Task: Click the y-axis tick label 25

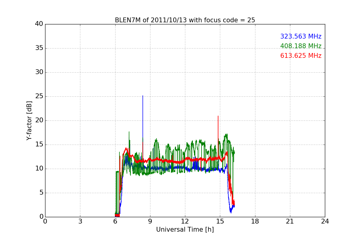Action: pyautogui.click(x=39, y=96)
